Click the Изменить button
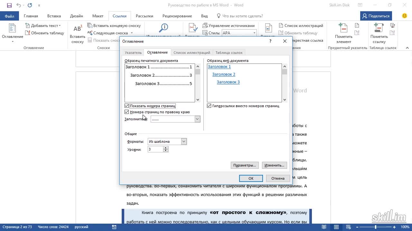412x231 pixels. click(274, 165)
